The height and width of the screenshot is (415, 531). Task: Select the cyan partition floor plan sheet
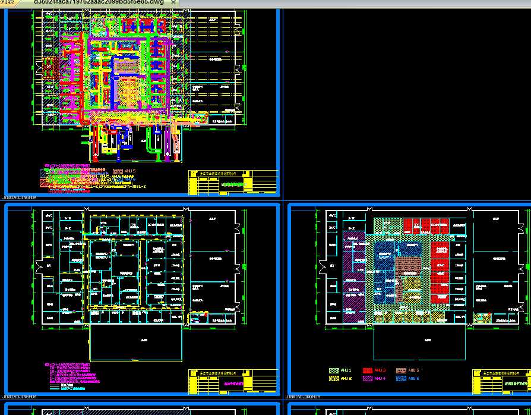click(x=142, y=299)
